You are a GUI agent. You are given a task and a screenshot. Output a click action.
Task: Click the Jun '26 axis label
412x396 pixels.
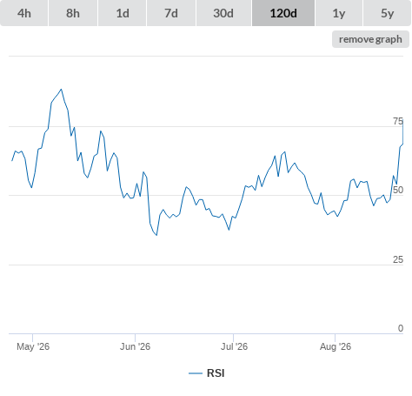pyautogui.click(x=136, y=346)
